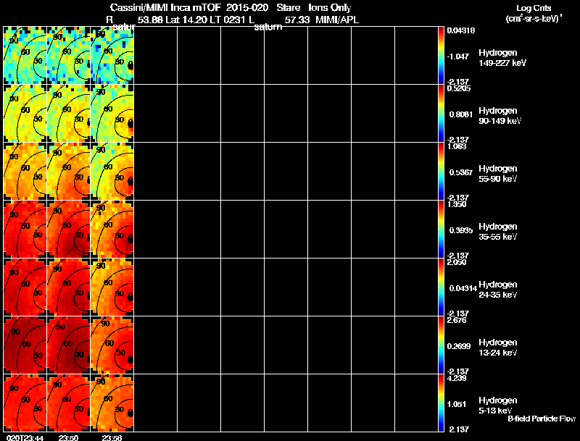This screenshot has width=580, height=441.
Task: Select the 23:50 image in Hydrogen 149-227 keV row
Action: (x=68, y=55)
